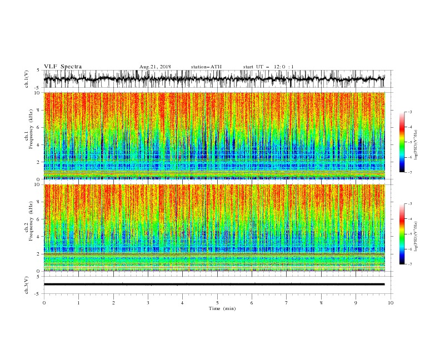This screenshot has width=440, height=340.
Task: Click the "start UT = 12:0 :1" text
Action: pos(268,67)
